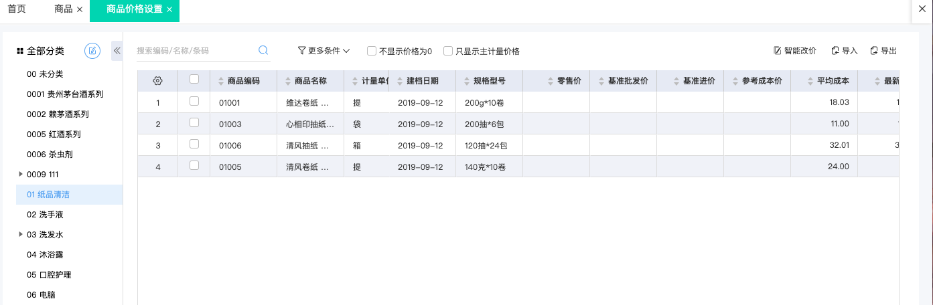The image size is (933, 305).
Task: Select 0005 红酒系列 category
Action: [x=54, y=134]
